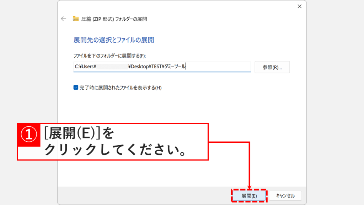This screenshot has height=205, width=364.
Task: Close the dialog with the X button
Action: [x=300, y=6]
